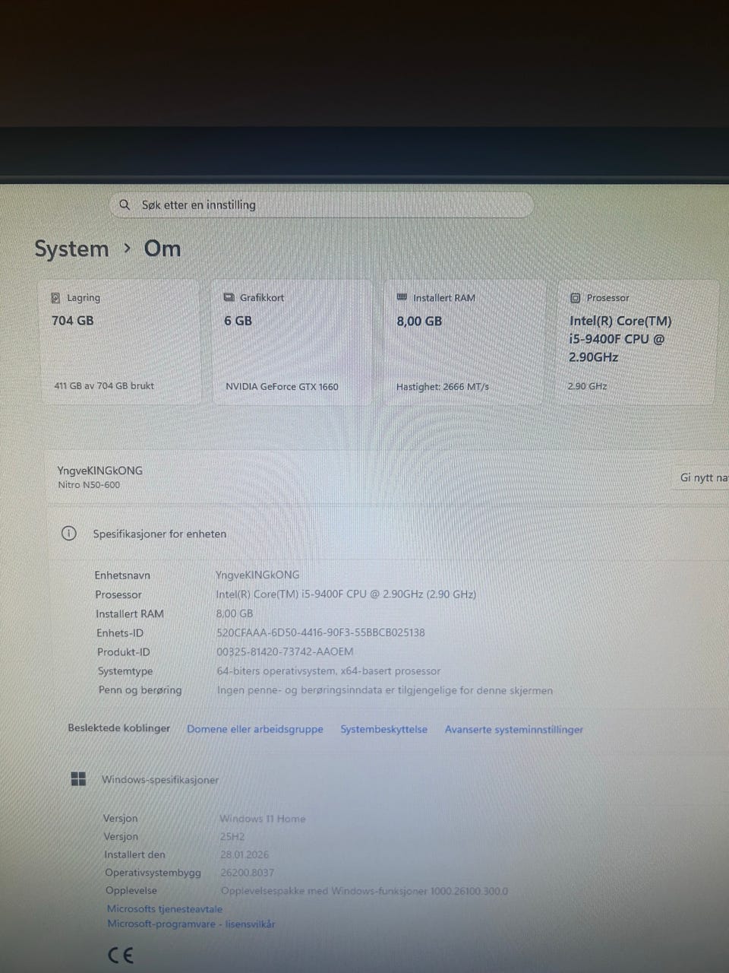Image resolution: width=729 pixels, height=973 pixels.
Task: Open the Lagring 704 GB card
Action: (x=119, y=342)
